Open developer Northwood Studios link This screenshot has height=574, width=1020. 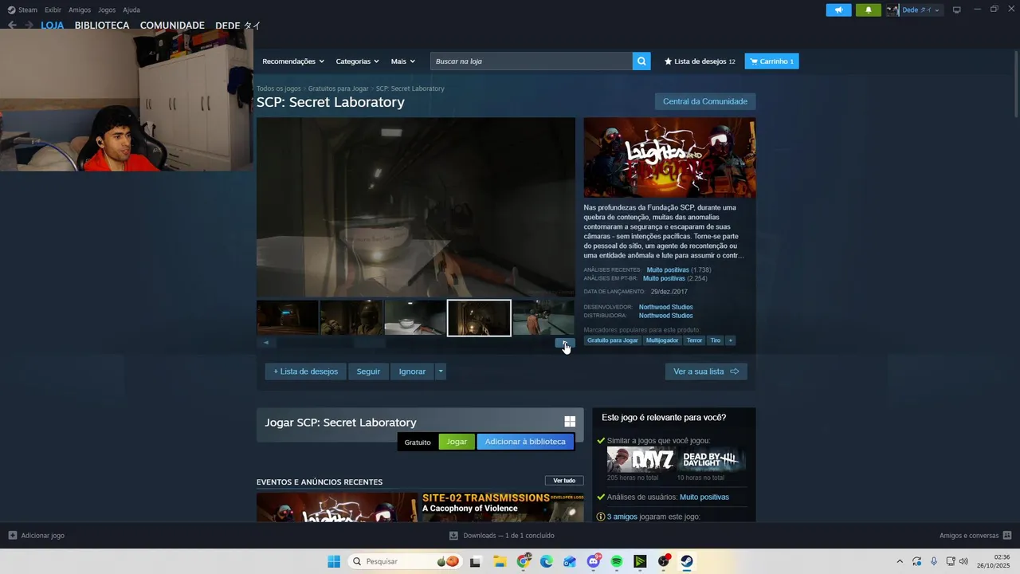(x=665, y=307)
